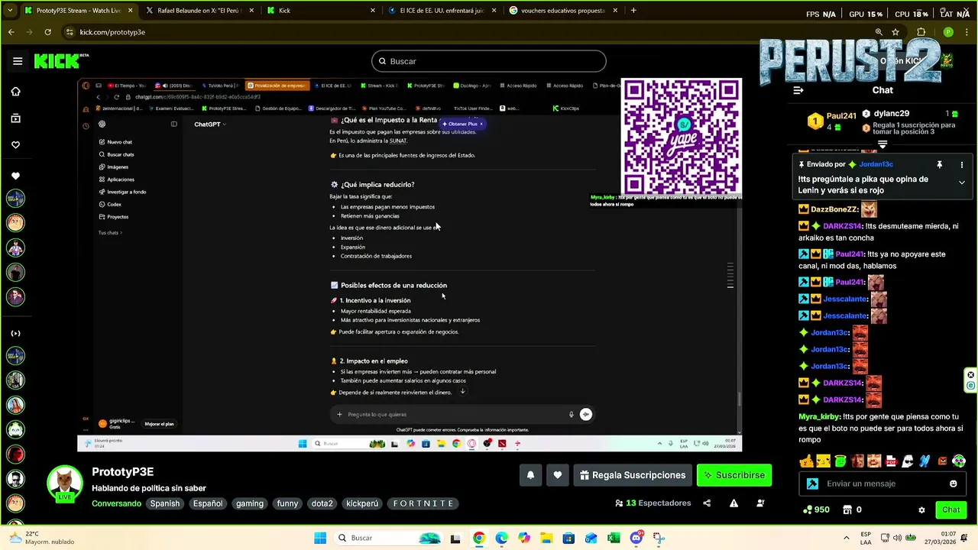Switch to vouchers educativos tab
The height and width of the screenshot is (550, 978).
click(563, 11)
